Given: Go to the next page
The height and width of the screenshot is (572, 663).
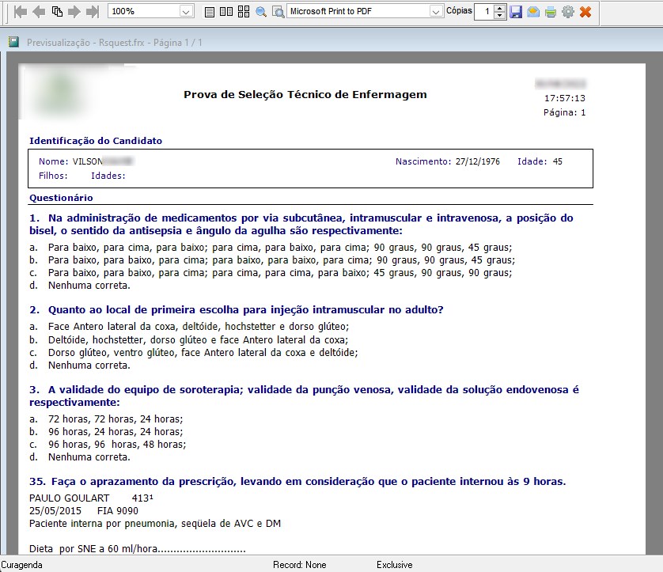Looking at the screenshot, I should 74,12.
